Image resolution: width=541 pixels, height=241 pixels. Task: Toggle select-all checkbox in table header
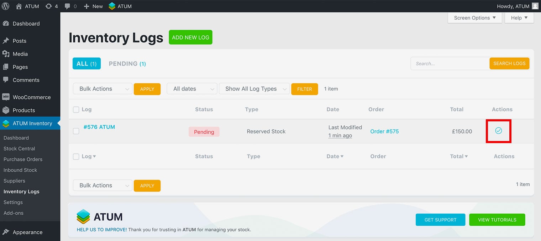coord(76,110)
